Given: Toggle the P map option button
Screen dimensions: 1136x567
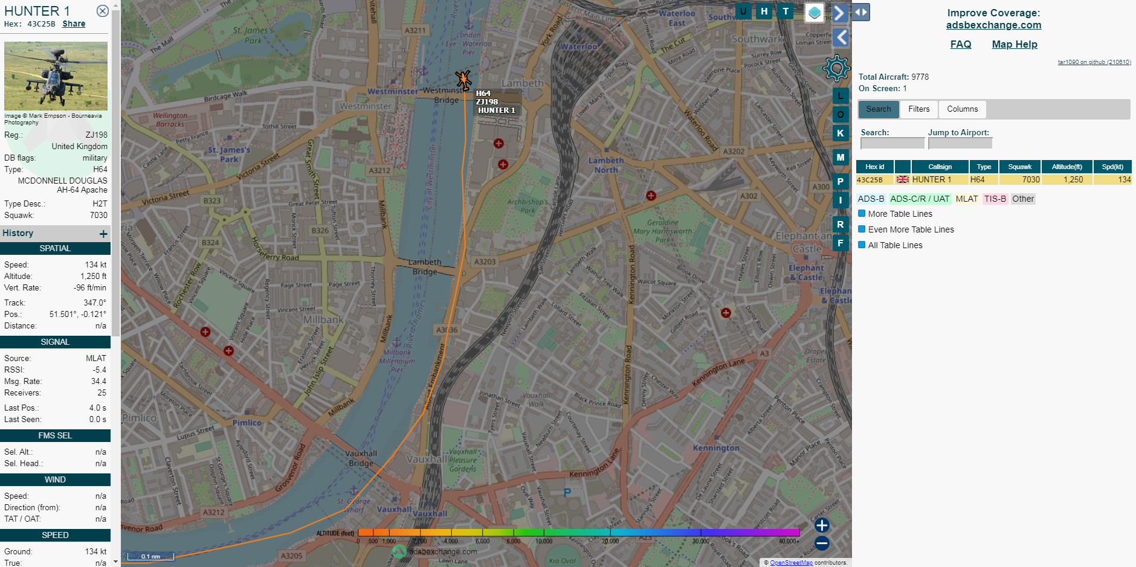Looking at the screenshot, I should (841, 181).
